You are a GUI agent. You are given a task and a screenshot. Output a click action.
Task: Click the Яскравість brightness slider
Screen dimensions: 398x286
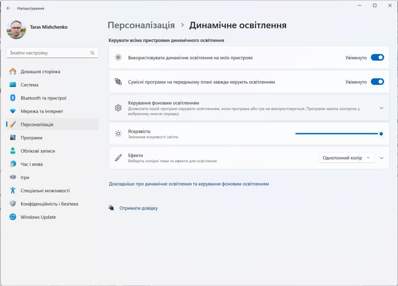[339, 134]
